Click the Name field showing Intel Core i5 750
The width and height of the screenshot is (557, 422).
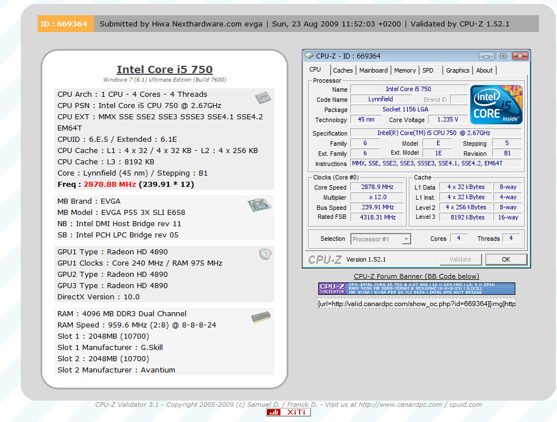tap(408, 89)
